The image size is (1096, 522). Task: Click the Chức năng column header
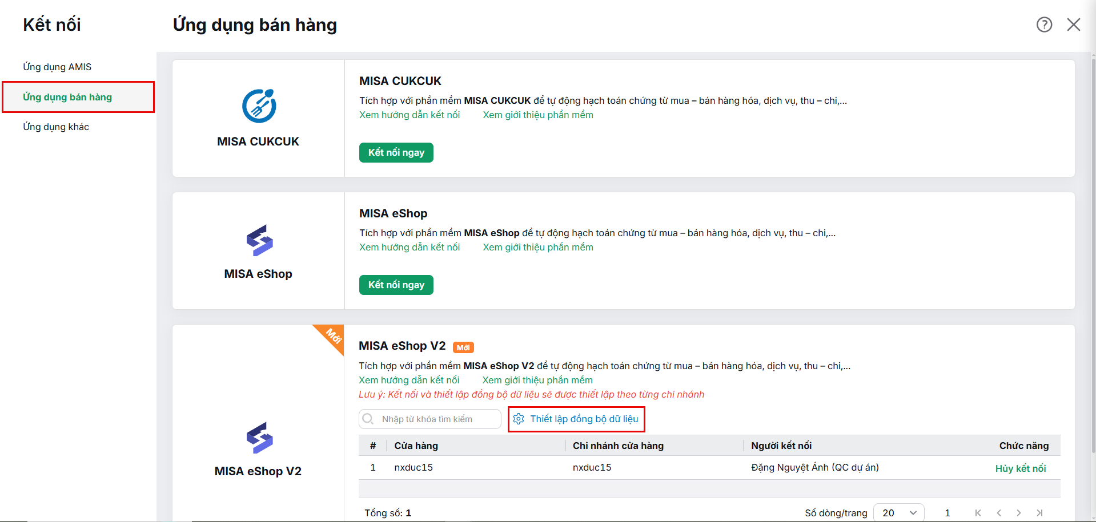tap(1024, 446)
